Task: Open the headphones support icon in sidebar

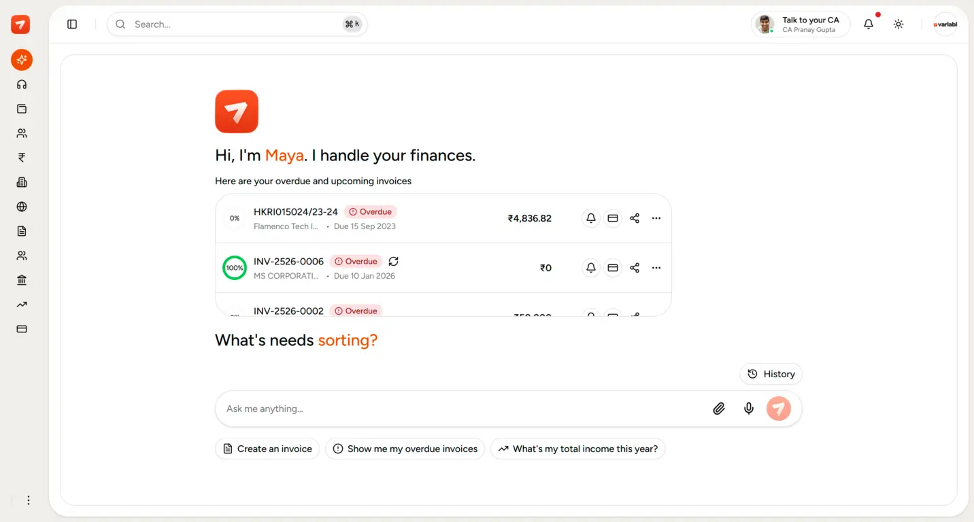Action: 22,84
